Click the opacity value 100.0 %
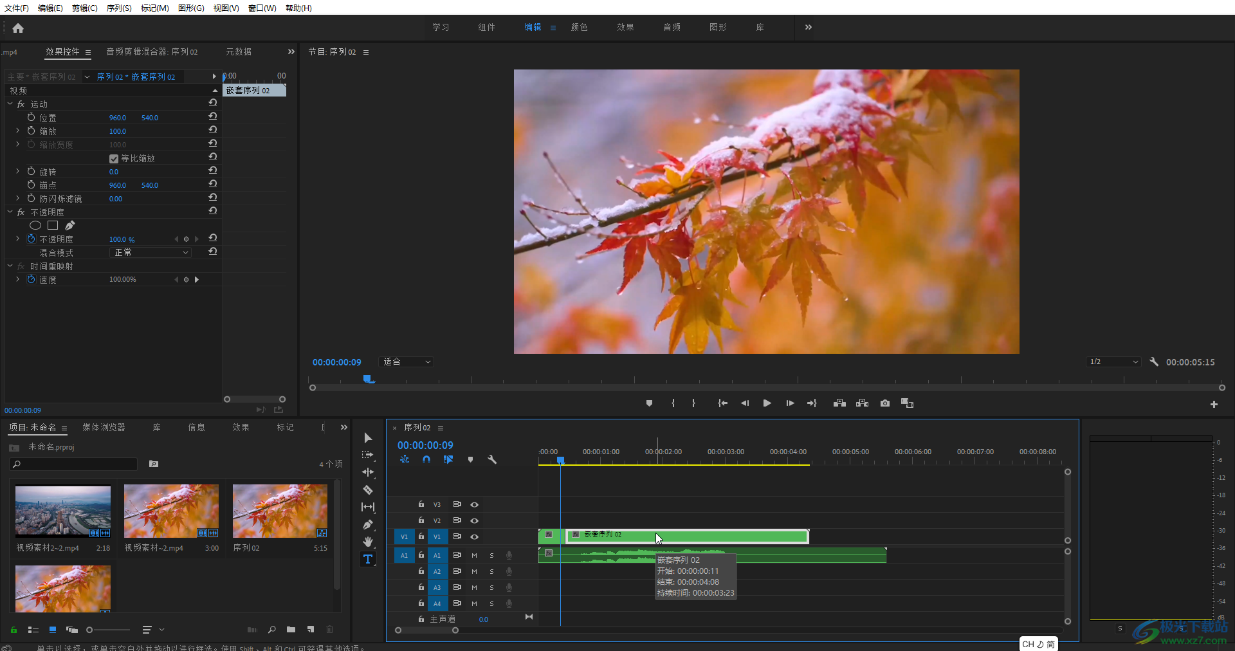1235x651 pixels. [122, 239]
